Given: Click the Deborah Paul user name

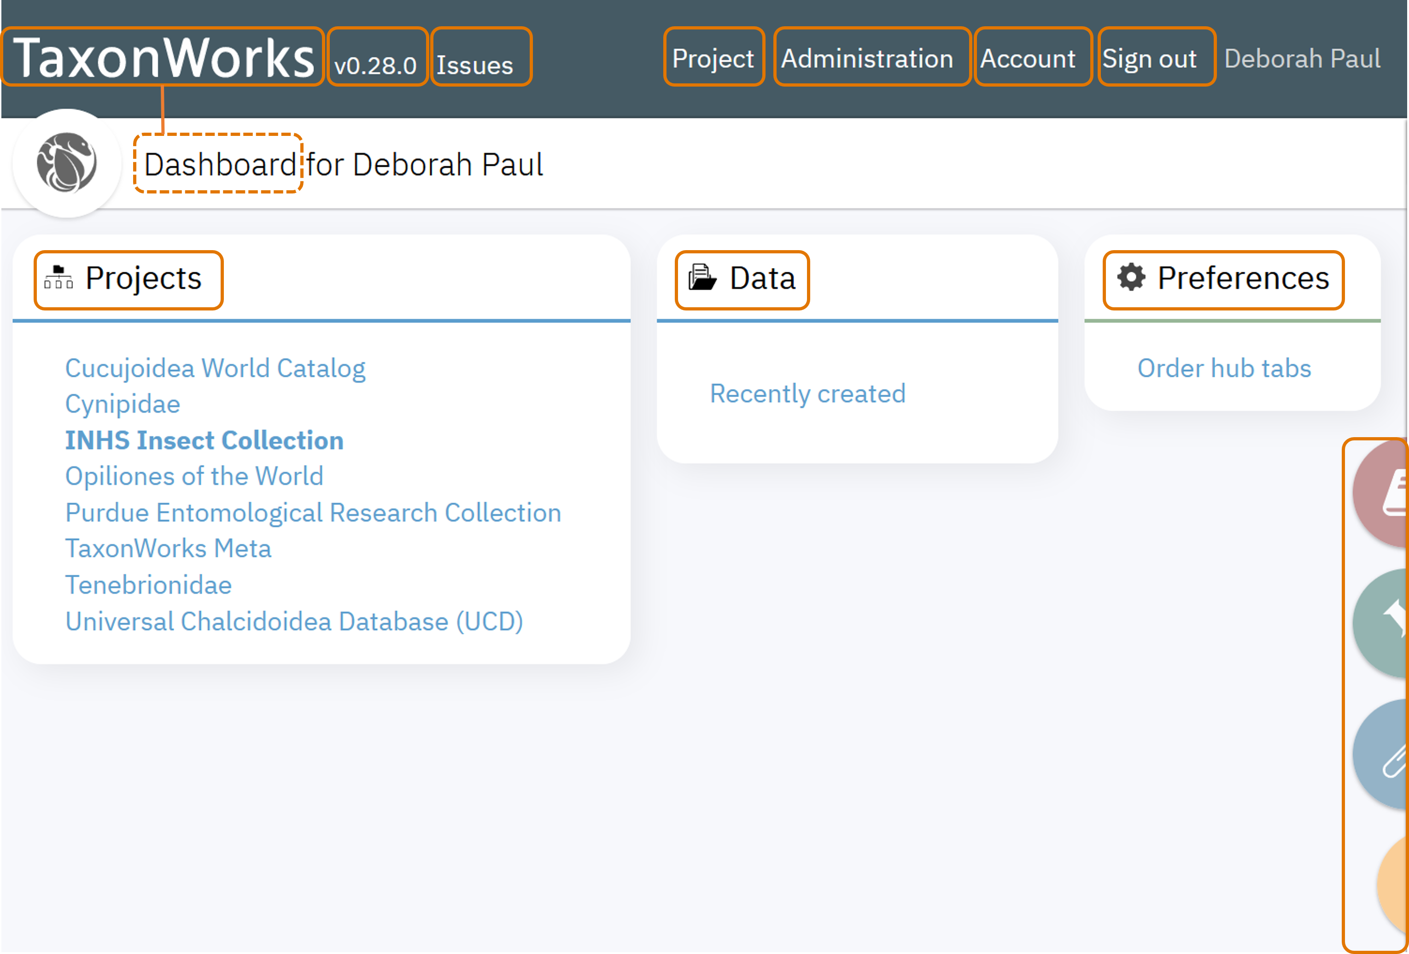Looking at the screenshot, I should [1302, 59].
